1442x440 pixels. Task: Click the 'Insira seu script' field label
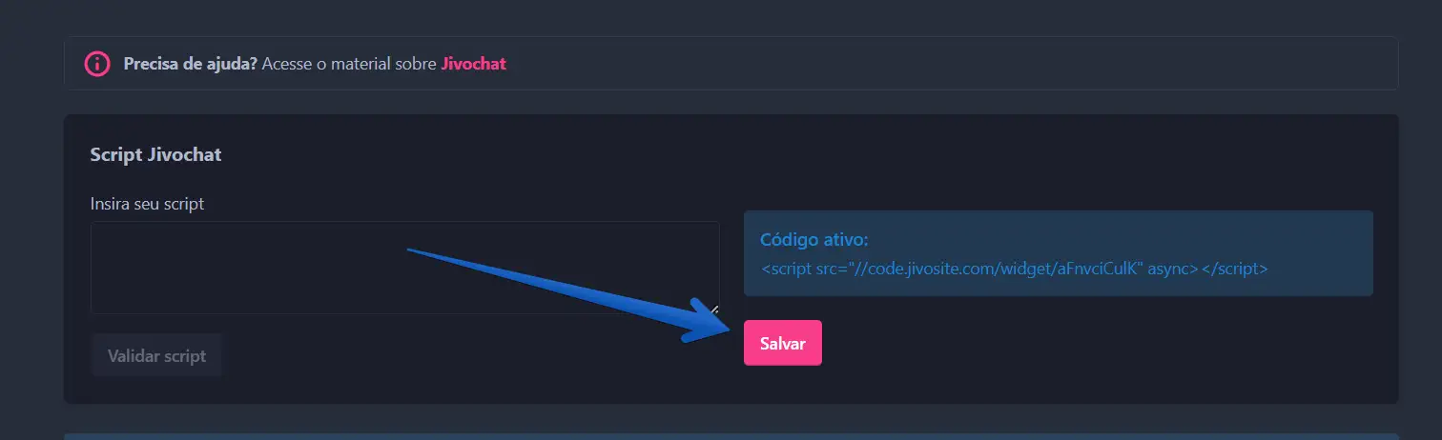pyautogui.click(x=147, y=204)
